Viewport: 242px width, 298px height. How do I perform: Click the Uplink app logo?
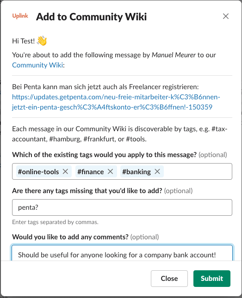(20, 16)
